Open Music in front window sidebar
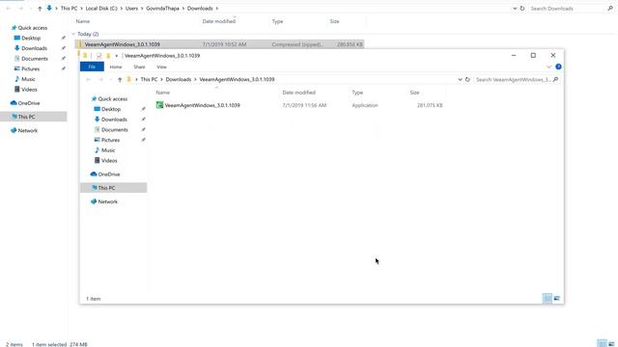618x347 pixels. [107, 150]
